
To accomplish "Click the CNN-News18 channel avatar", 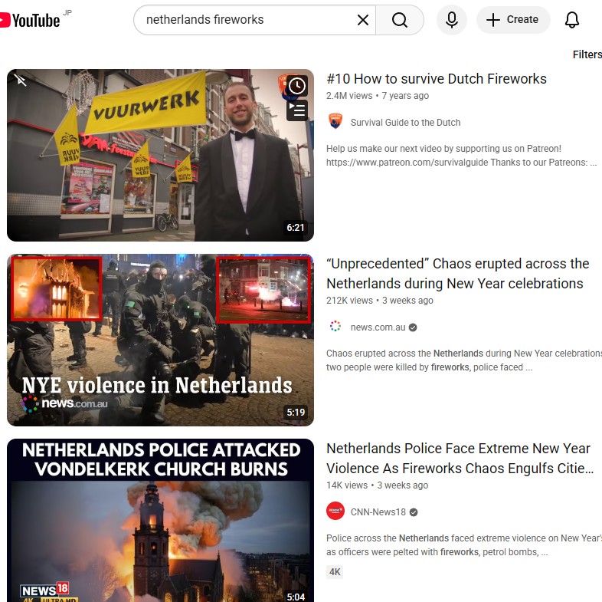I will coord(335,512).
